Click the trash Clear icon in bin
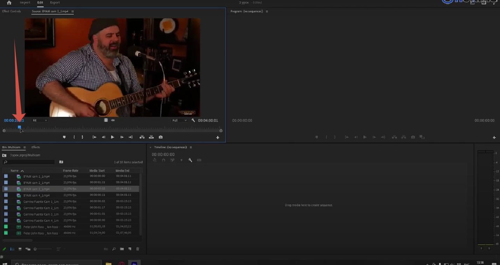This screenshot has width=500, height=265. 138,249
